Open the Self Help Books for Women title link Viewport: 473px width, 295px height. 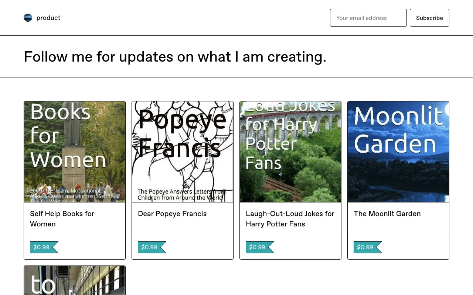tap(62, 219)
